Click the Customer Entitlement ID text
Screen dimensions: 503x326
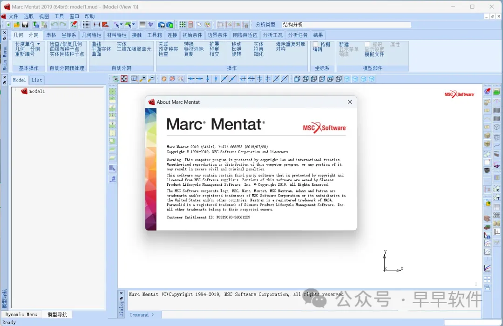209,217
